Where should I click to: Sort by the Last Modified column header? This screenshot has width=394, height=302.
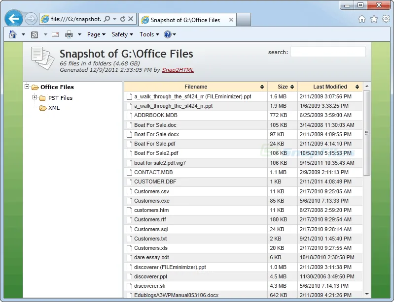tap(330, 87)
